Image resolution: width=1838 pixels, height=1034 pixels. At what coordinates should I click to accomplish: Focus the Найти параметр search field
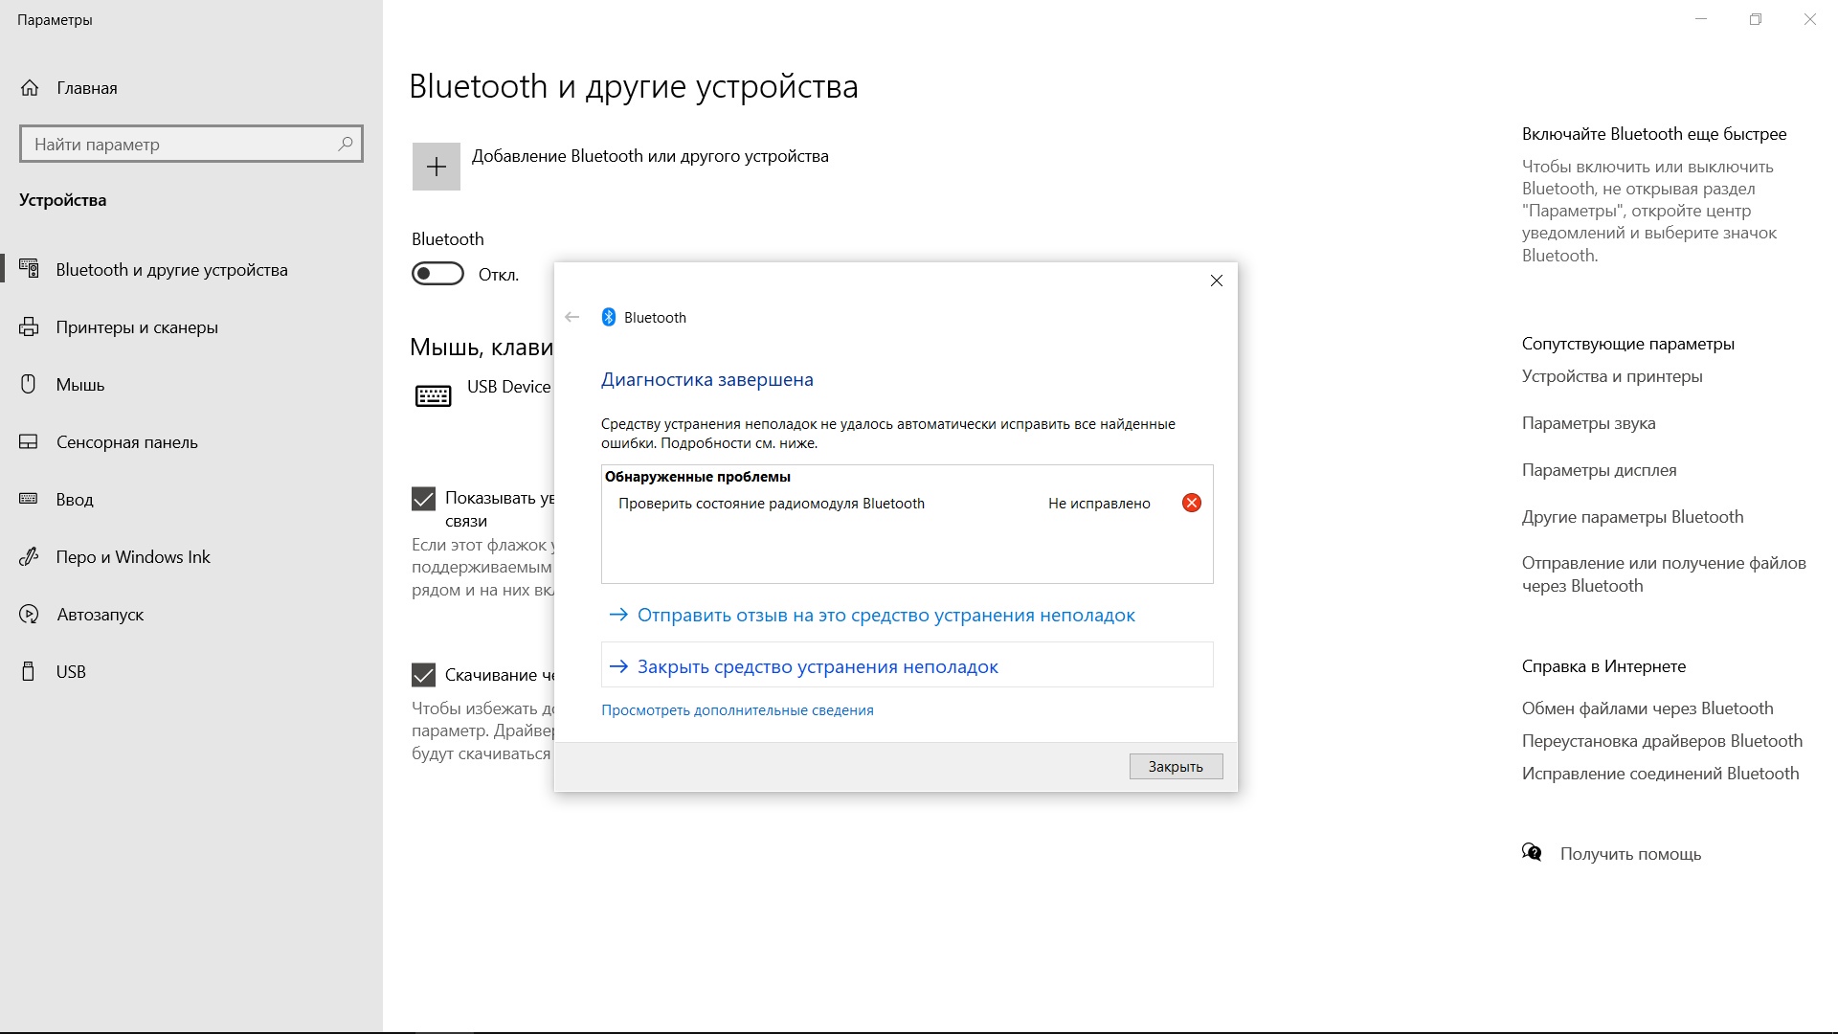[191, 145]
